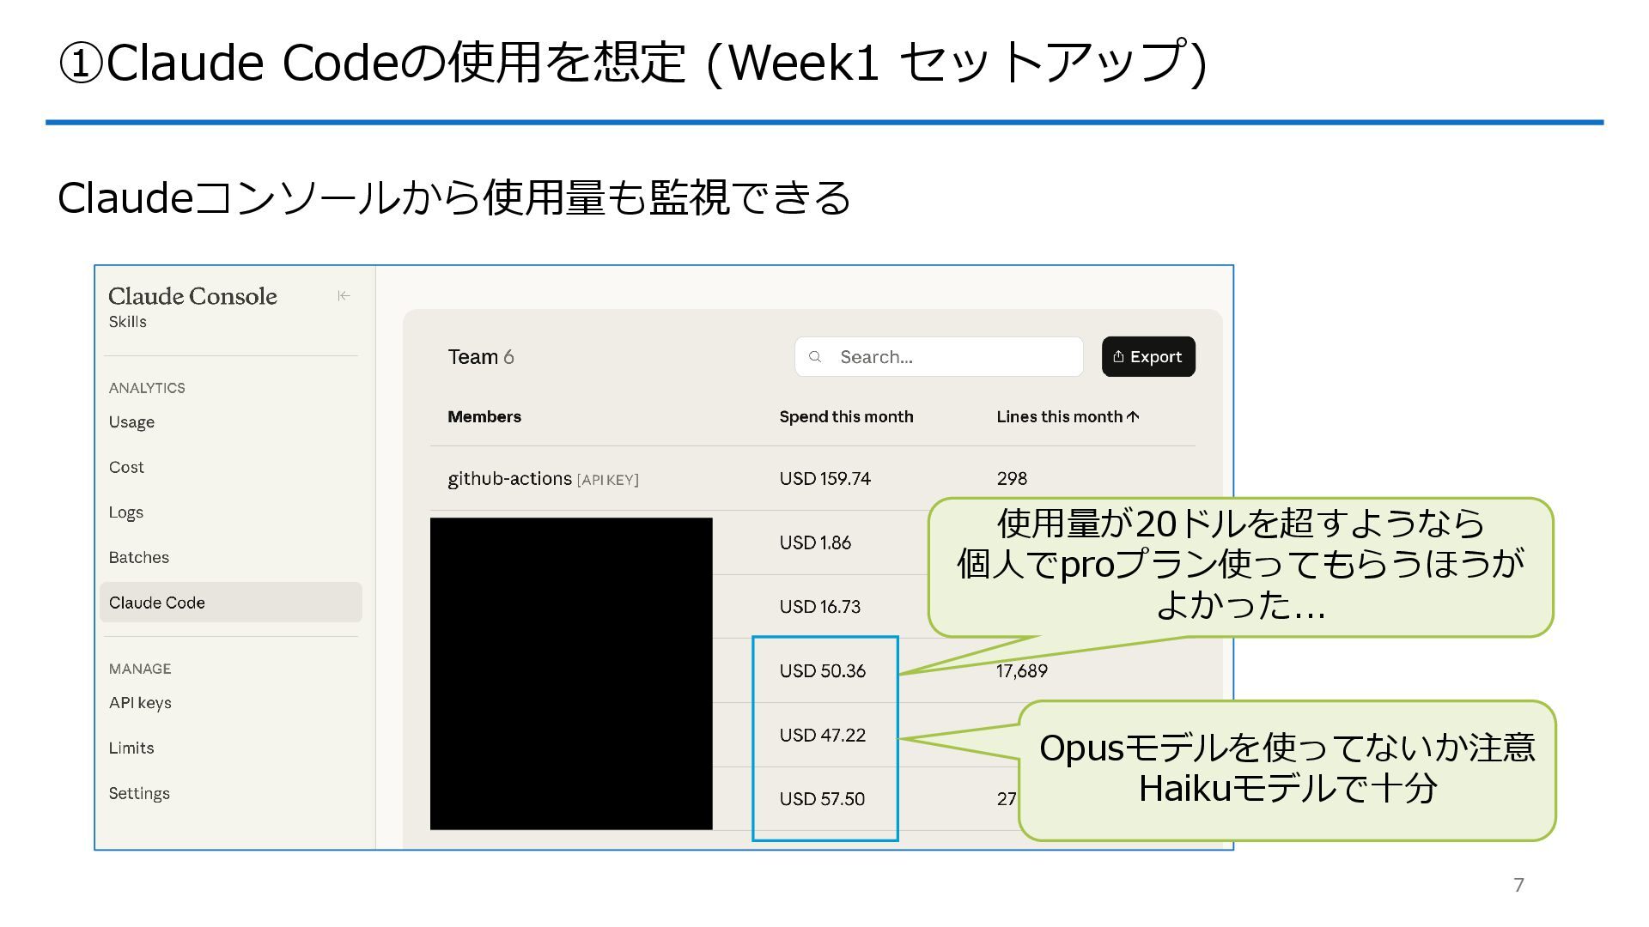Click the magnifier icon in search box
This screenshot has height=927, width=1649.
tap(815, 357)
